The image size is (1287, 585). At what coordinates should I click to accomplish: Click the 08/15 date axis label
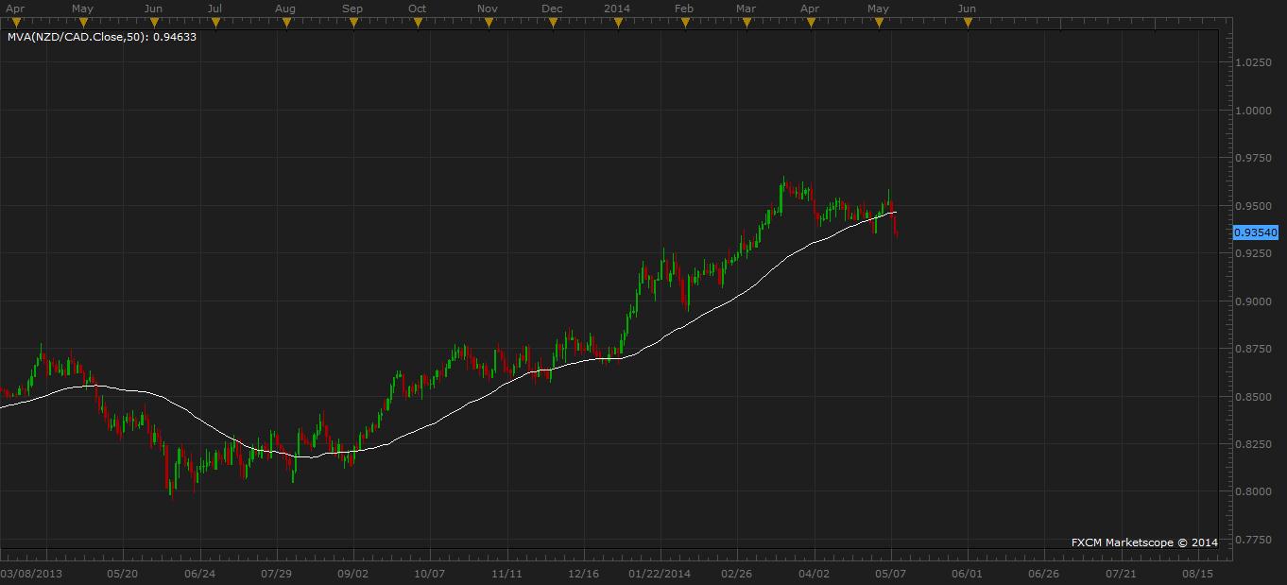tap(1196, 573)
